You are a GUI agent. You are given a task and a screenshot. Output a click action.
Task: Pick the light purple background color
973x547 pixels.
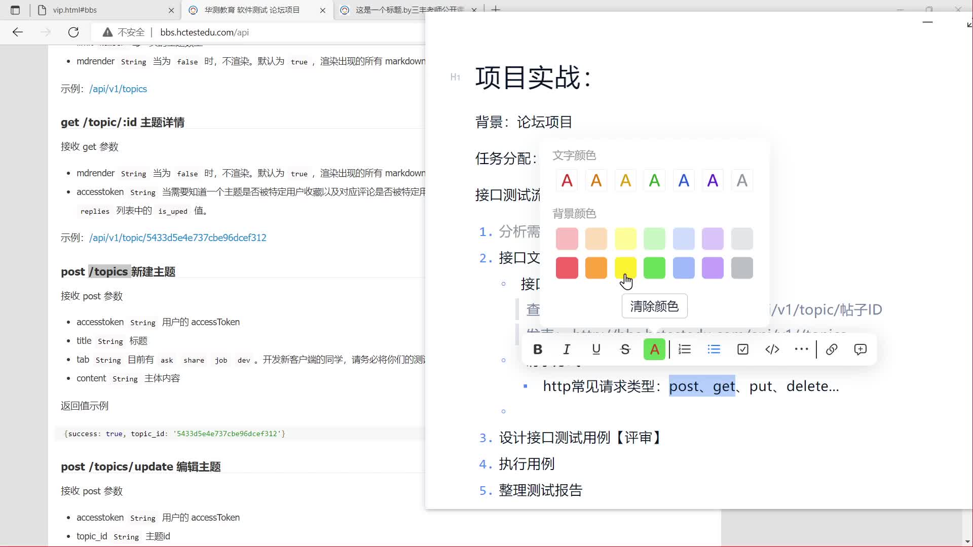point(713,239)
